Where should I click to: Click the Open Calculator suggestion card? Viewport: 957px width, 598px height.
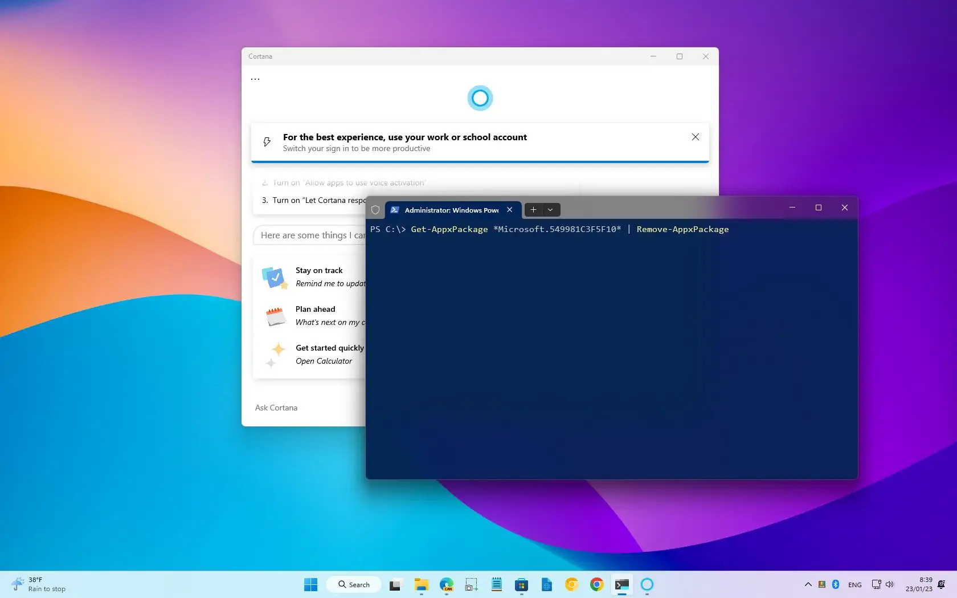(x=319, y=355)
